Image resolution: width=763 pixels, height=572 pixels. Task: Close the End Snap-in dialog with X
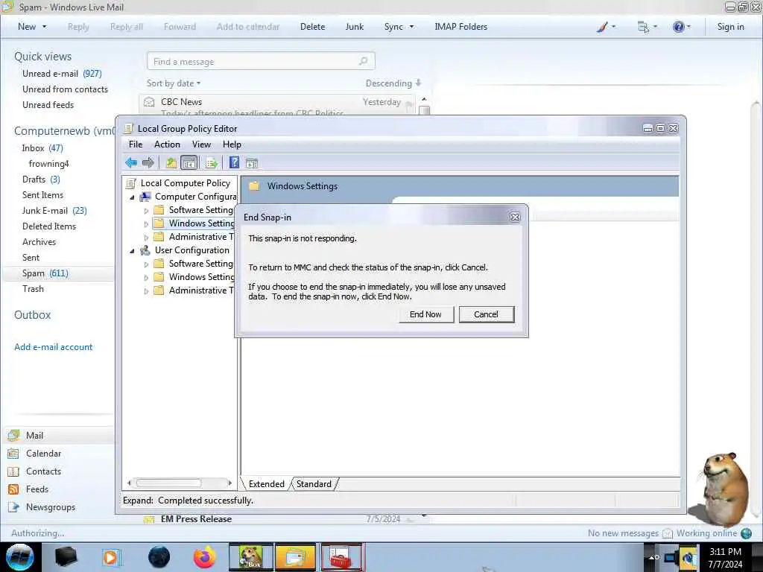click(x=515, y=217)
